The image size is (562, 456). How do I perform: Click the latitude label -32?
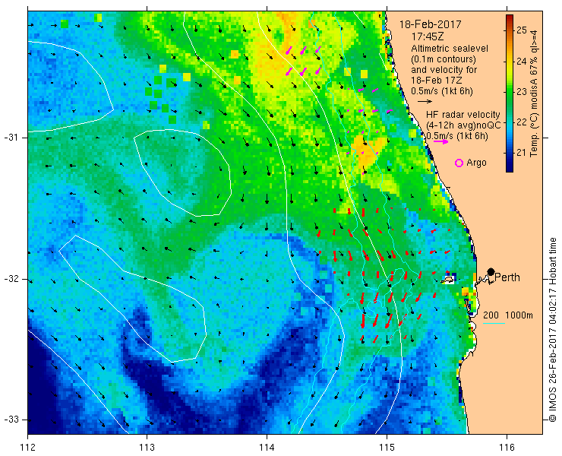click(x=11, y=279)
